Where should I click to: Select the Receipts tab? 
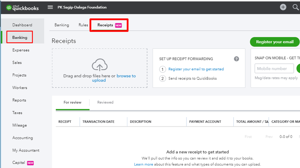point(105,25)
